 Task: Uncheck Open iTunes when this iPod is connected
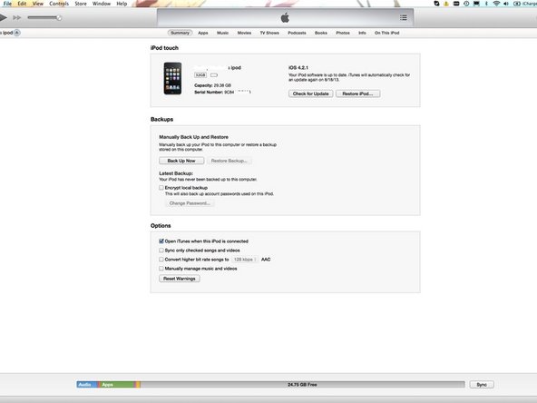pos(161,241)
